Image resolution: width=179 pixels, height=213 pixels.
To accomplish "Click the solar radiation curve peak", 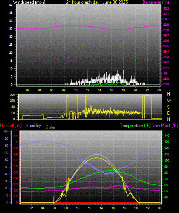I will pos(97,158).
